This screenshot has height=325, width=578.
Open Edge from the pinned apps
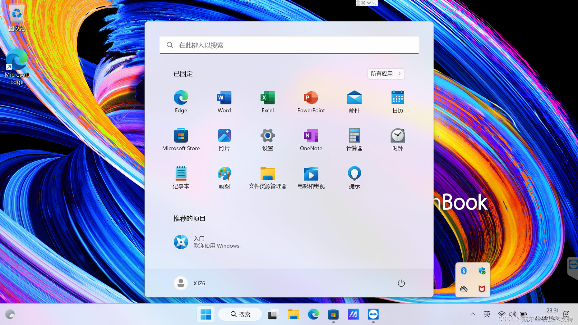pyautogui.click(x=181, y=102)
